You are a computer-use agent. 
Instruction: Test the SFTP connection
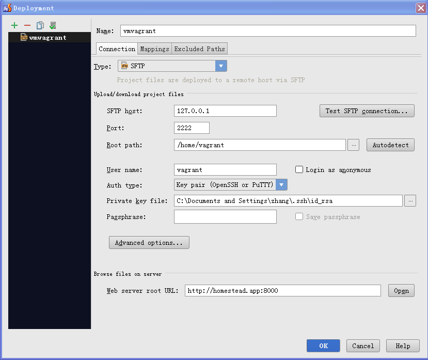click(x=367, y=111)
